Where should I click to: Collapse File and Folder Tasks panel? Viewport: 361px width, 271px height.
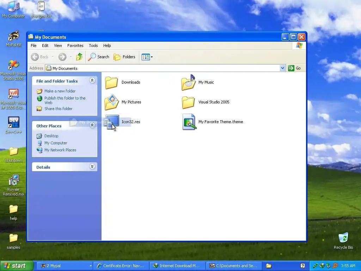[92, 80]
